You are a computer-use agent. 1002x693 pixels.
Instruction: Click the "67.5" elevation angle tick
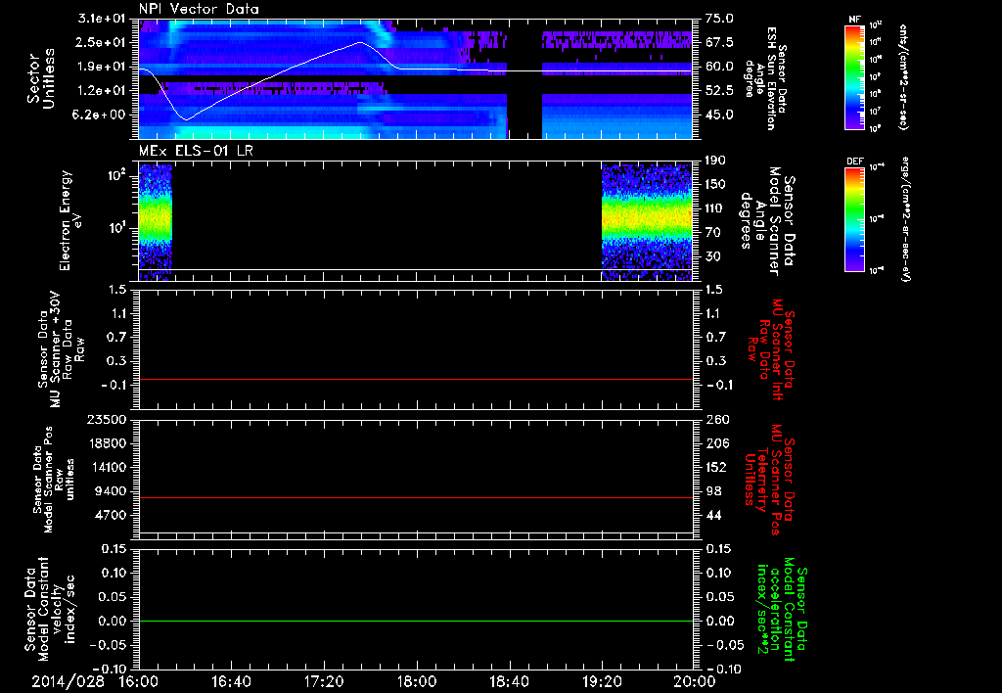[719, 42]
